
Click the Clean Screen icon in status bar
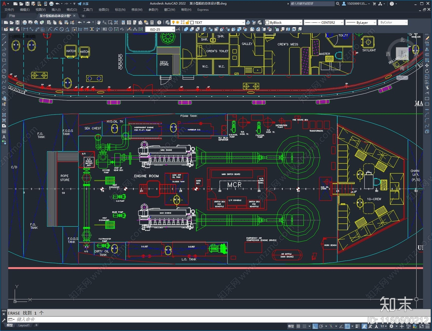421,326
